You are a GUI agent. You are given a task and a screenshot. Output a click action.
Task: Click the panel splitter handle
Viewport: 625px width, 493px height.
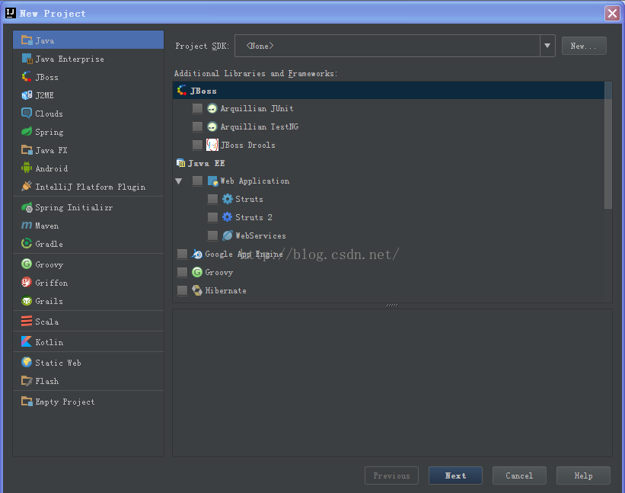tap(392, 306)
